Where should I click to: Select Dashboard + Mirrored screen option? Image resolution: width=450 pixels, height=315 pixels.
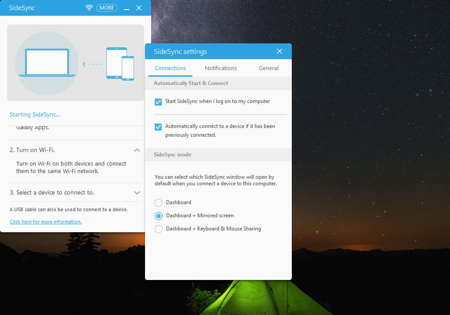tap(159, 216)
